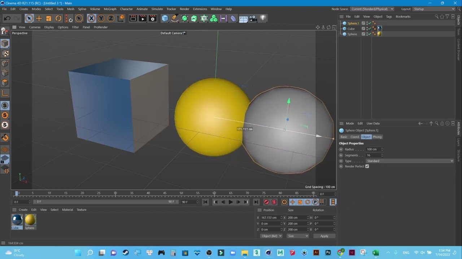Click Attributes panel back arrow
Image resolution: width=462 pixels, height=259 pixels.
coord(420,123)
